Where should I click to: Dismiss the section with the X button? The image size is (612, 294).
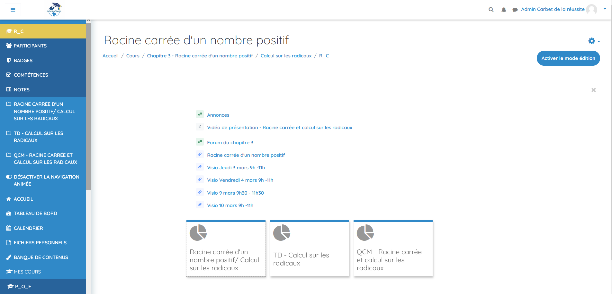593,90
